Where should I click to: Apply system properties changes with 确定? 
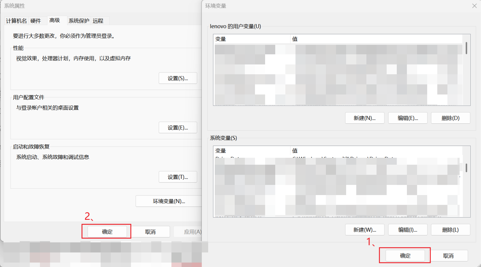(x=107, y=231)
